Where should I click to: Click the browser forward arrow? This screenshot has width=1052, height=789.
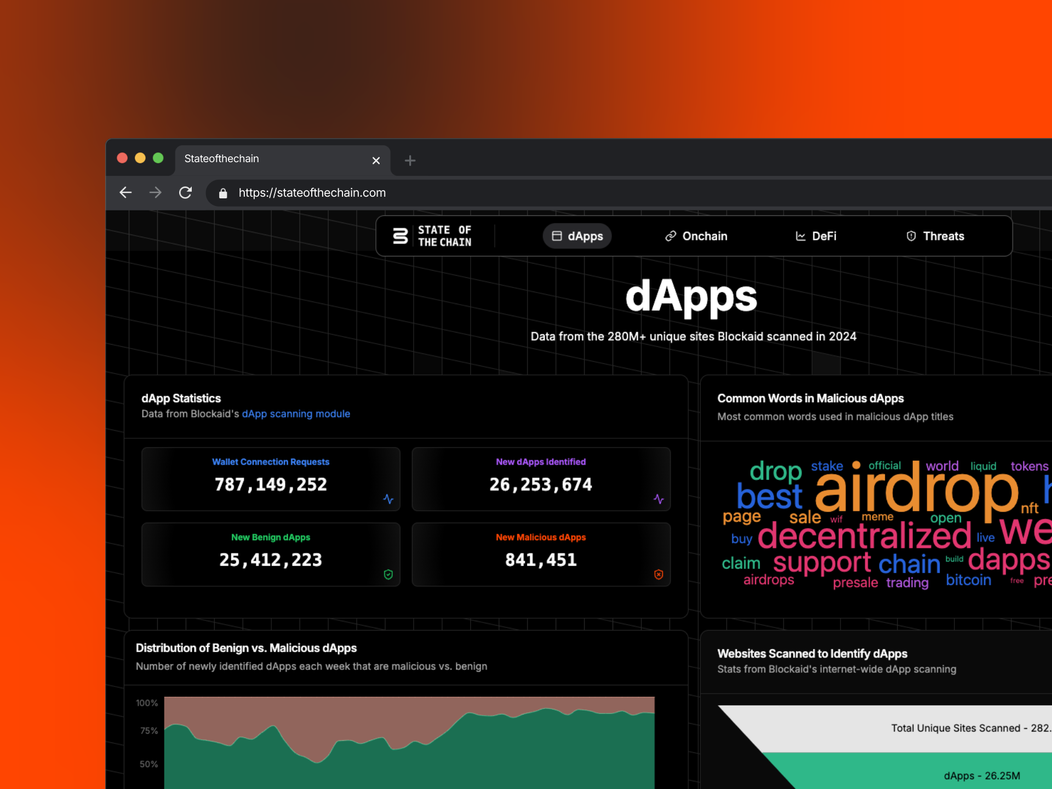[x=156, y=193]
